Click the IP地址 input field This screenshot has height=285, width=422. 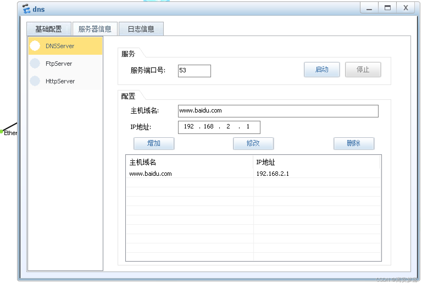[219, 127]
